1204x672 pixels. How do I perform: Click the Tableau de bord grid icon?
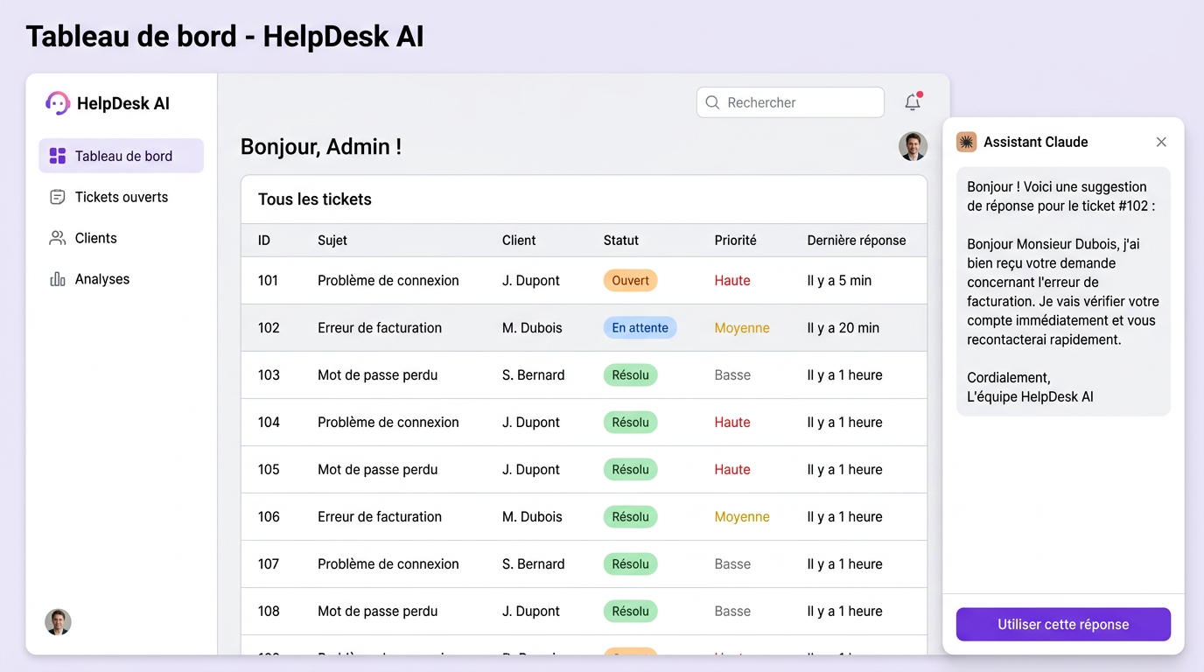click(58, 156)
